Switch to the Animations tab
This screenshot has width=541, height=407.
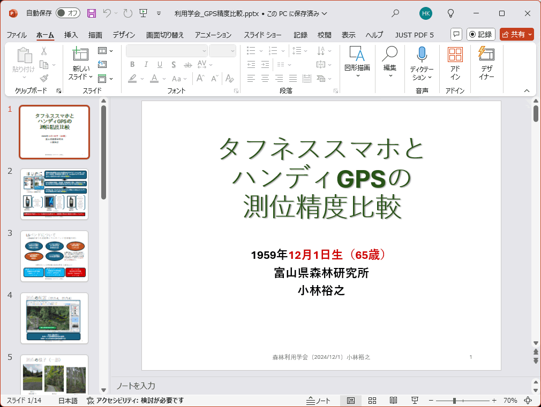pyautogui.click(x=213, y=35)
